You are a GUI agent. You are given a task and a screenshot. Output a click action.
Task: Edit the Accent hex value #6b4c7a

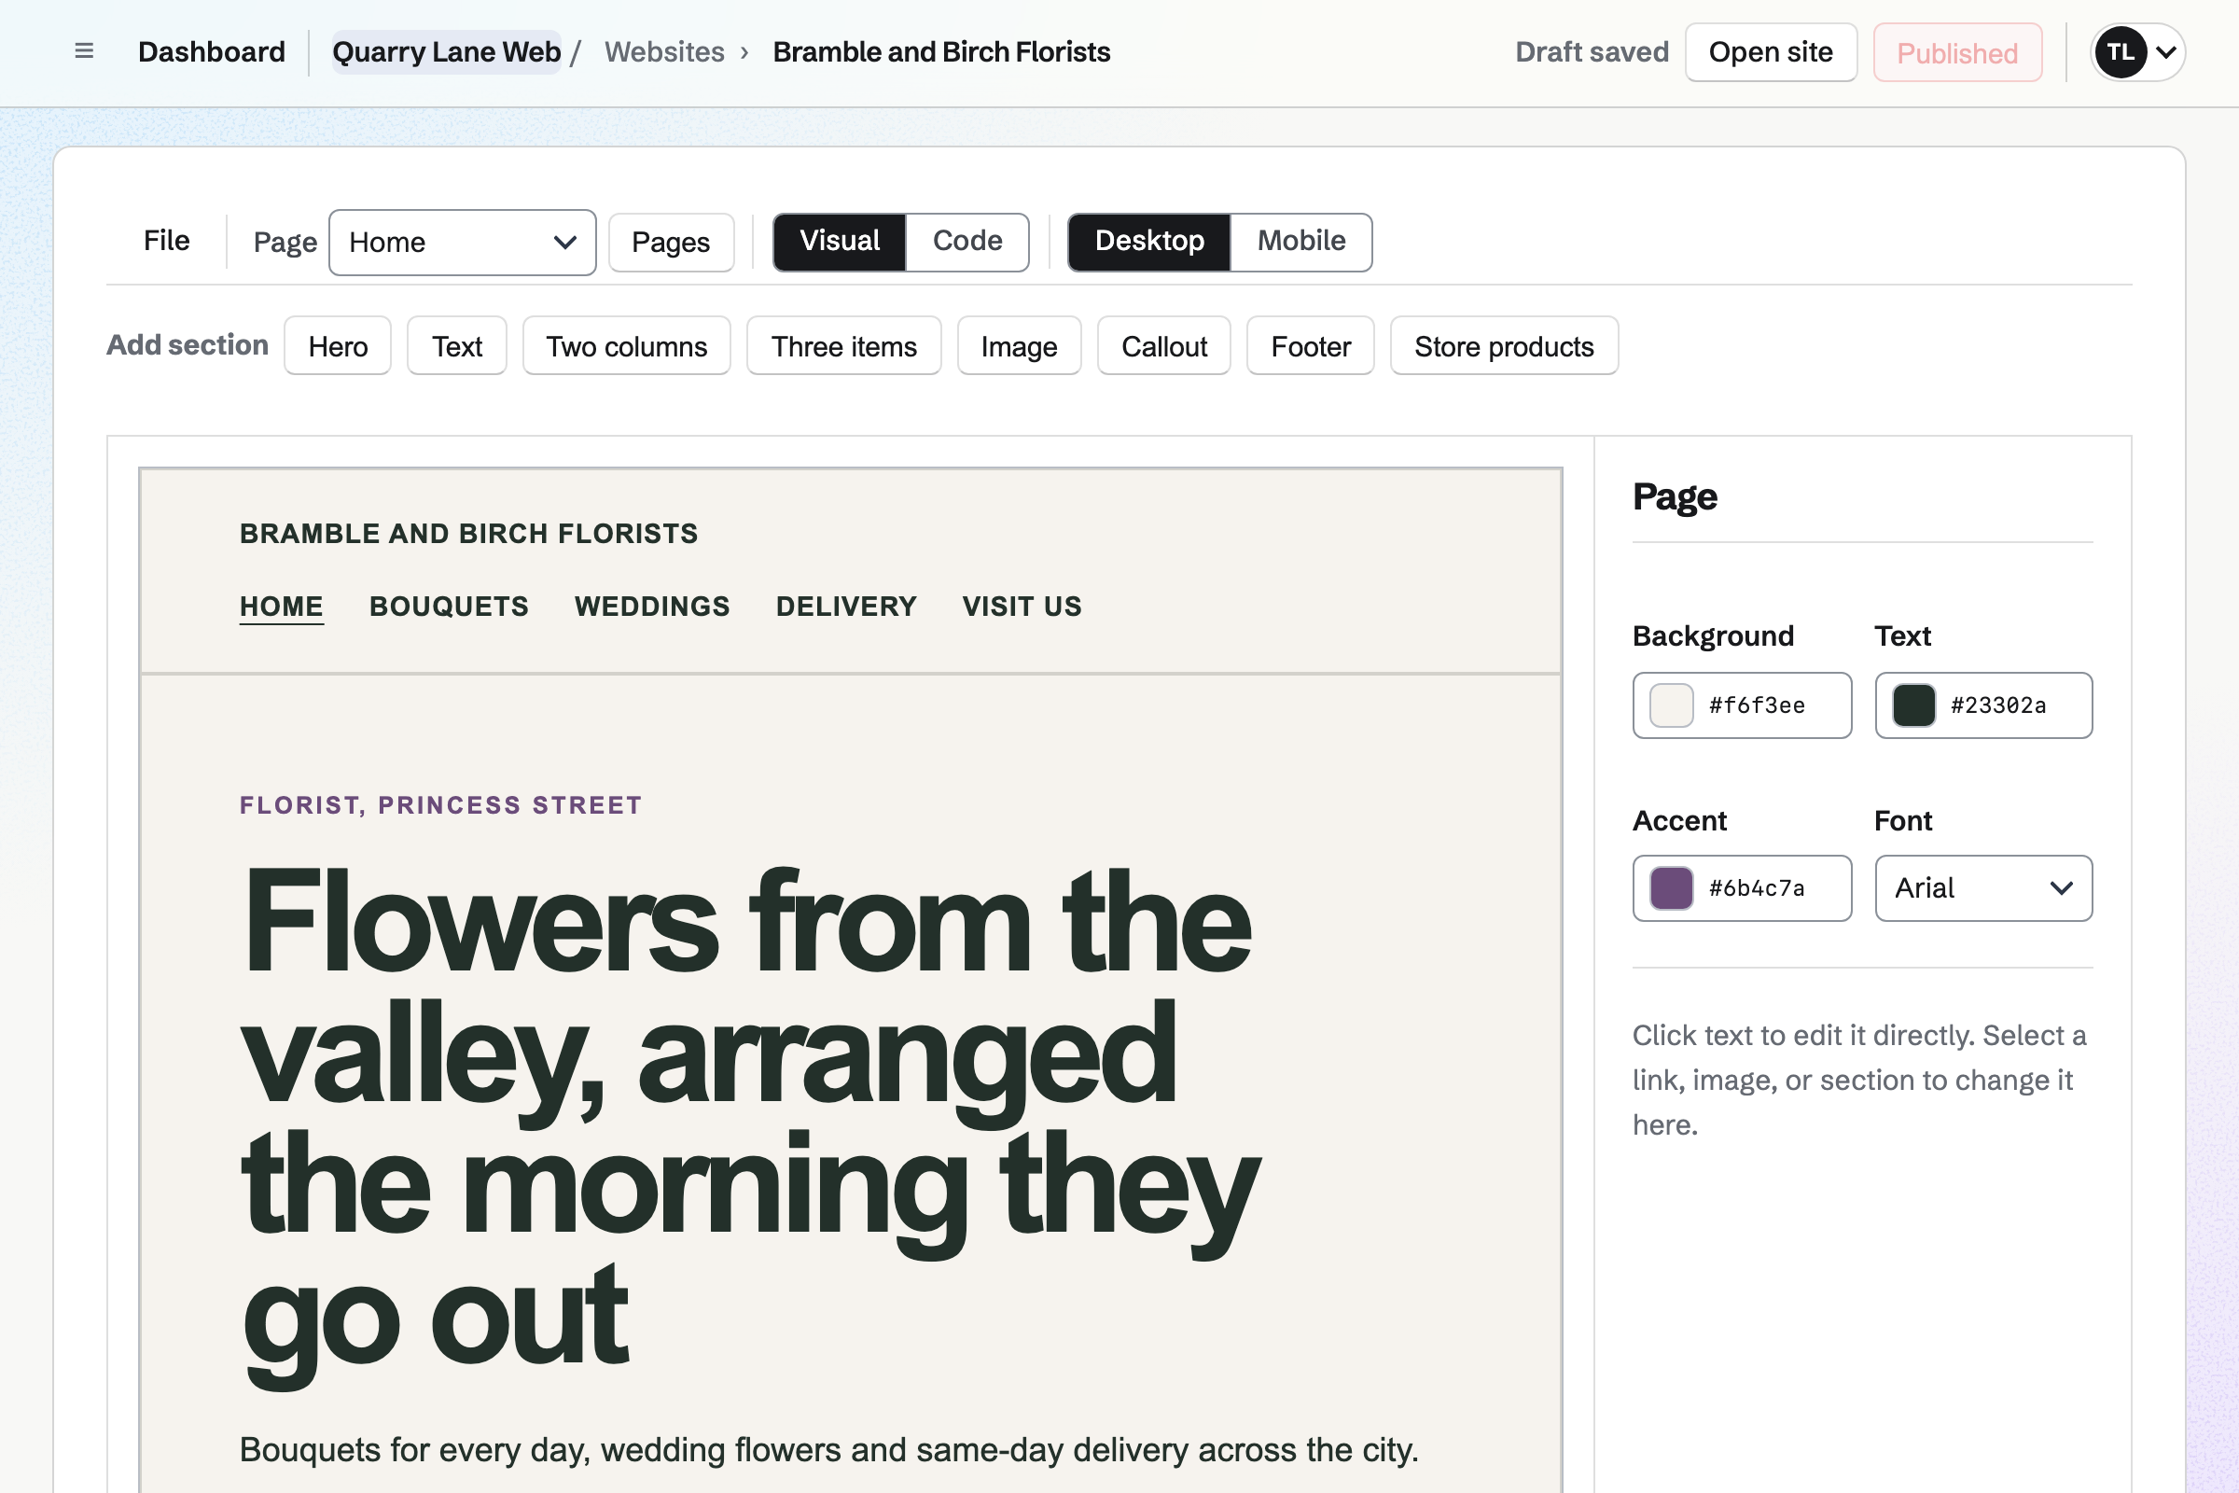click(1758, 888)
